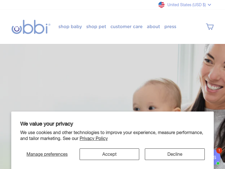Screen dimensions: 225x169
Task: Decline the cookies
Action: point(175,154)
